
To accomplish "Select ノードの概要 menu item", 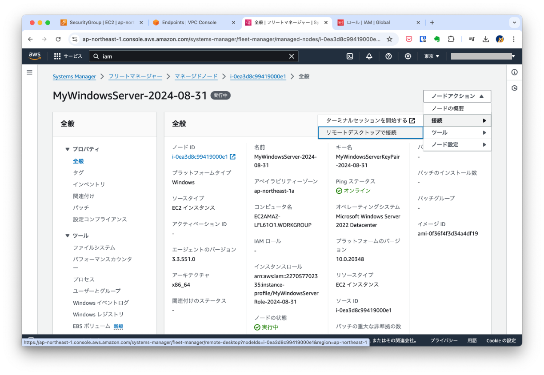I will (x=457, y=108).
